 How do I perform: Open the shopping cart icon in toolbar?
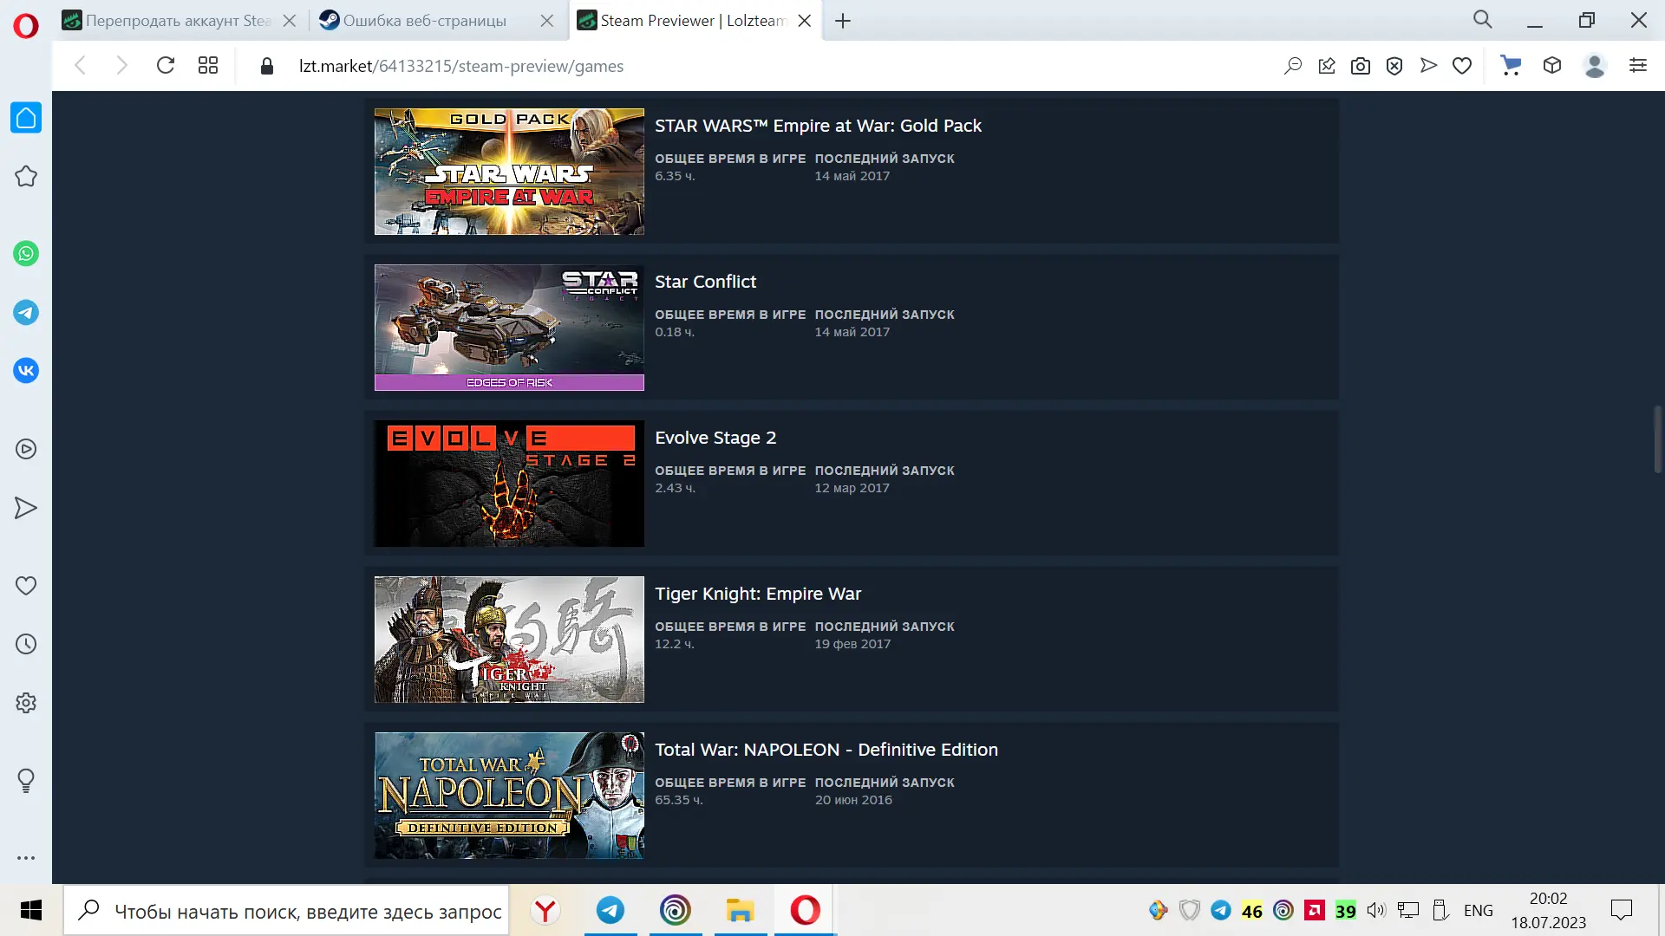coord(1511,66)
